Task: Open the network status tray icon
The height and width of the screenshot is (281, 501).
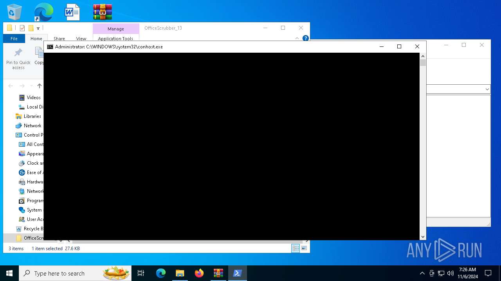Action: pyautogui.click(x=441, y=273)
